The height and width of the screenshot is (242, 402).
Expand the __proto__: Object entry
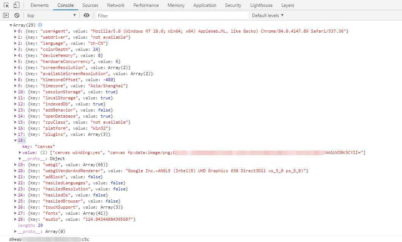pyautogui.click(x=20, y=159)
